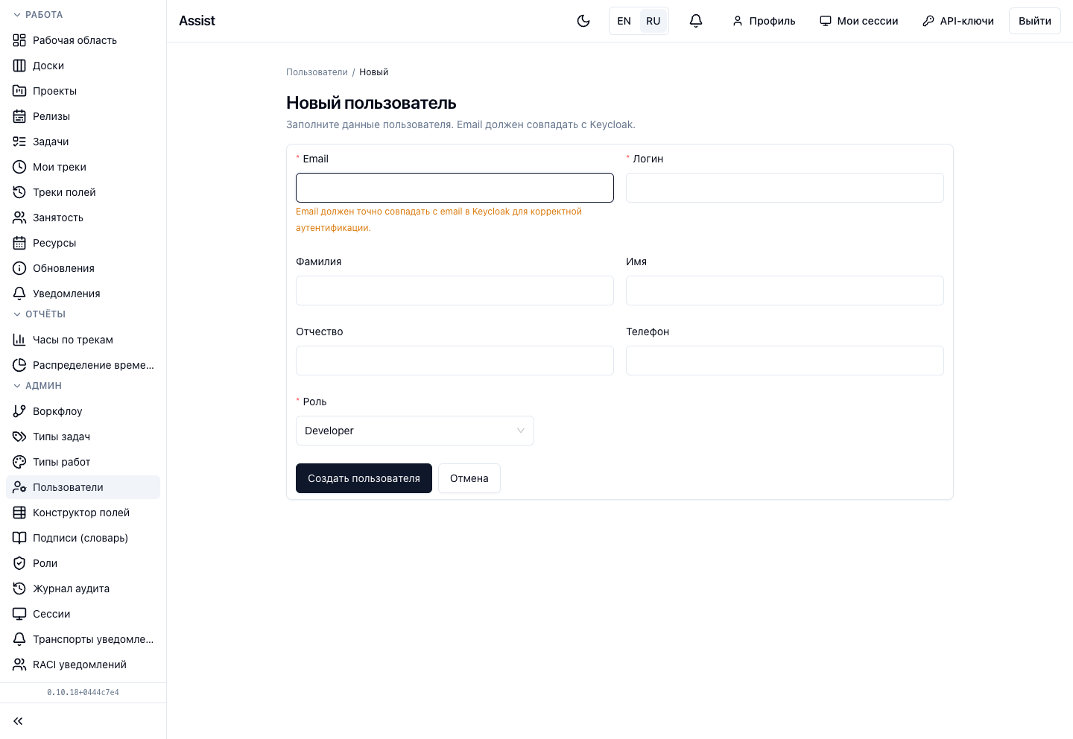
Task: Collapse the РАБОТА section
Action: (x=38, y=15)
